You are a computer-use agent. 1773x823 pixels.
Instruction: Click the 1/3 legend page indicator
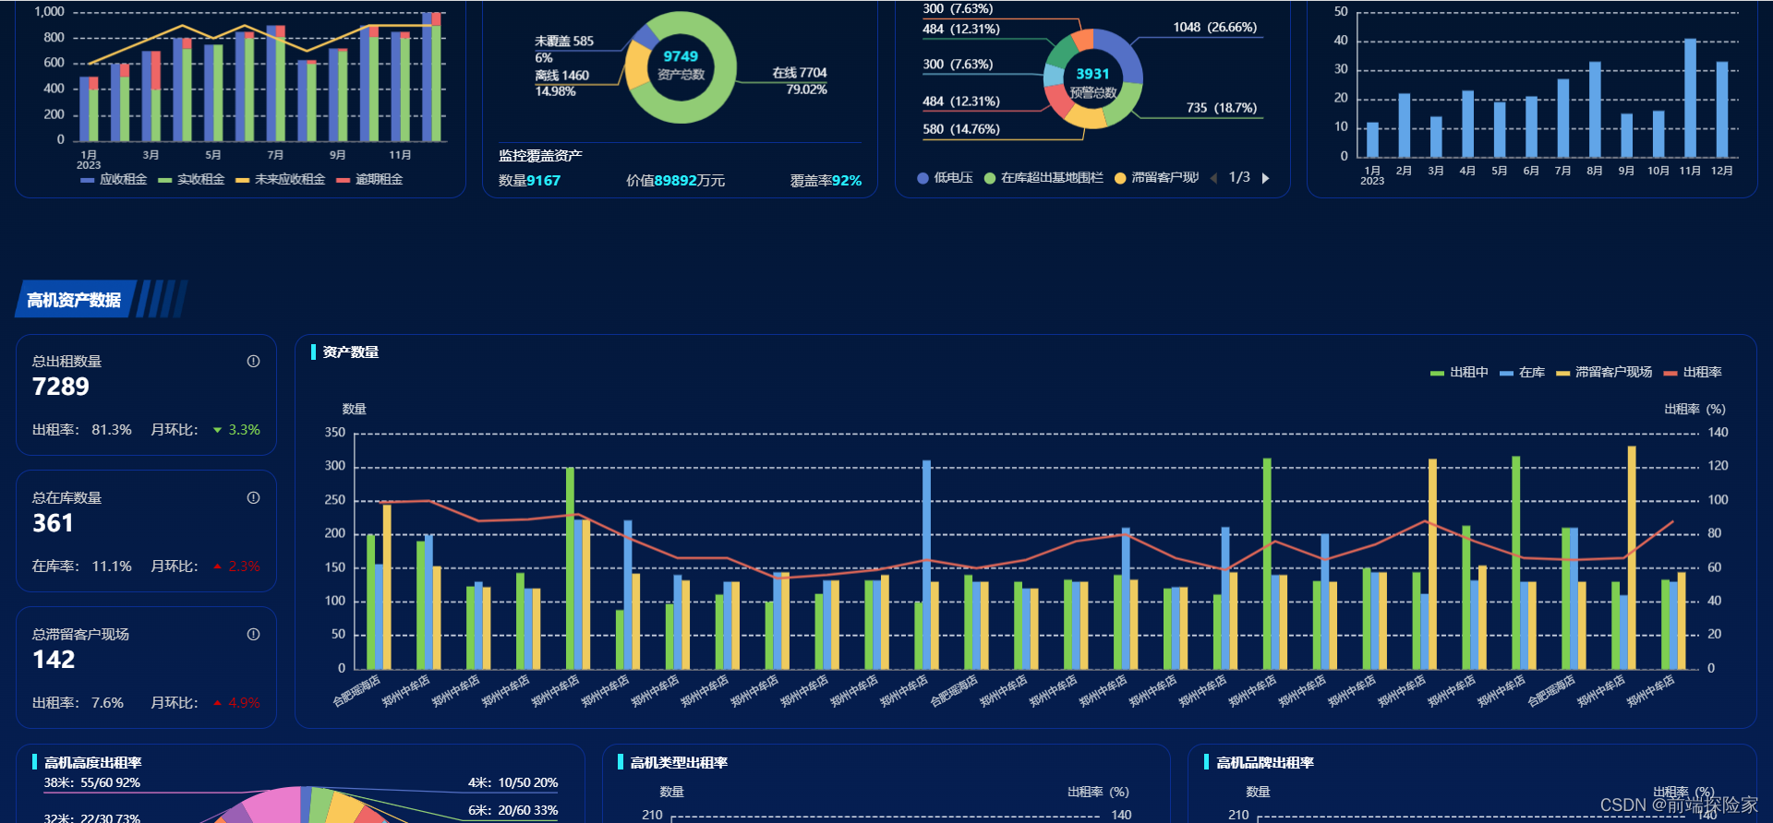point(1239,177)
